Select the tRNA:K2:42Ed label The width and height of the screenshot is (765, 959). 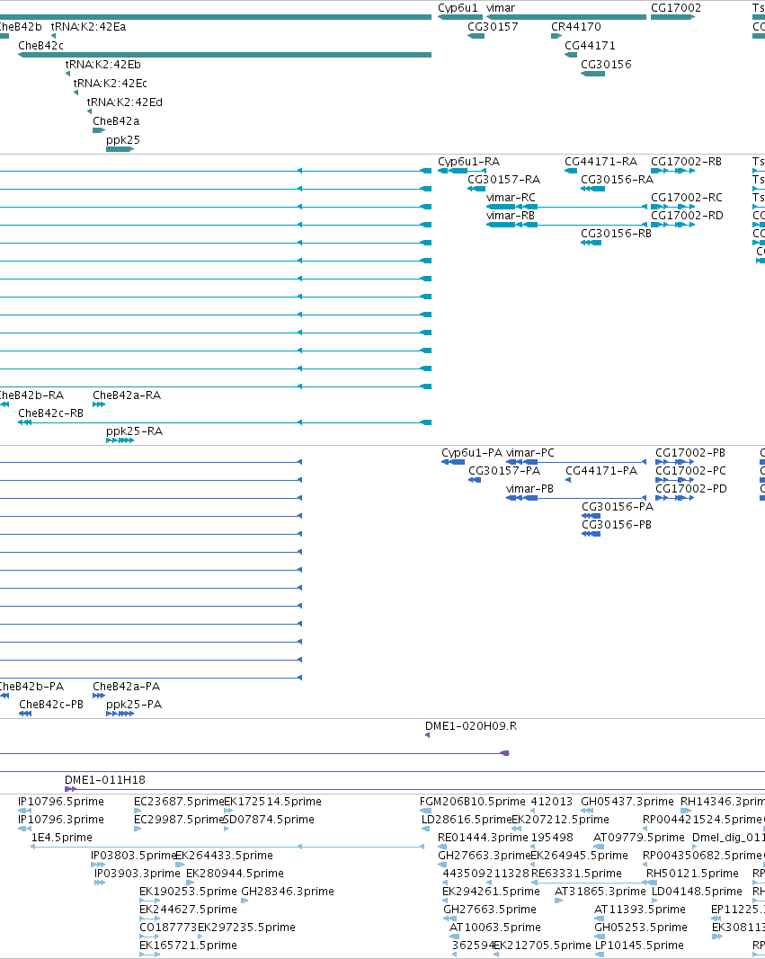(125, 102)
